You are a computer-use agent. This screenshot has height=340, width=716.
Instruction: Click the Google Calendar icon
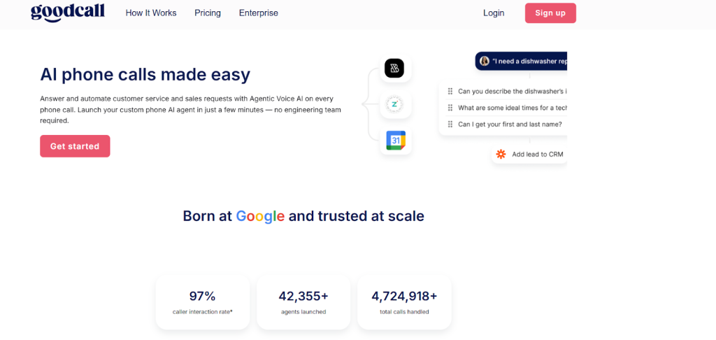coord(395,141)
